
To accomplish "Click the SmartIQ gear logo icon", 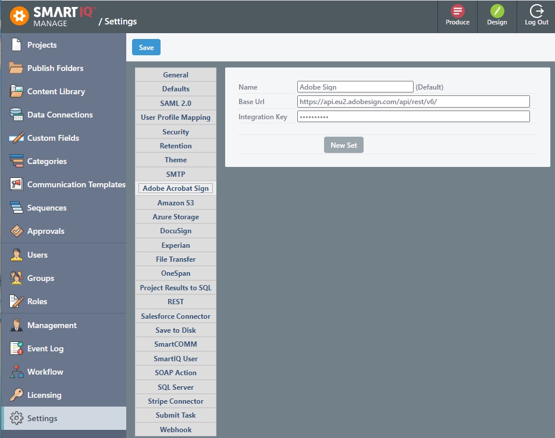I will [x=19, y=16].
